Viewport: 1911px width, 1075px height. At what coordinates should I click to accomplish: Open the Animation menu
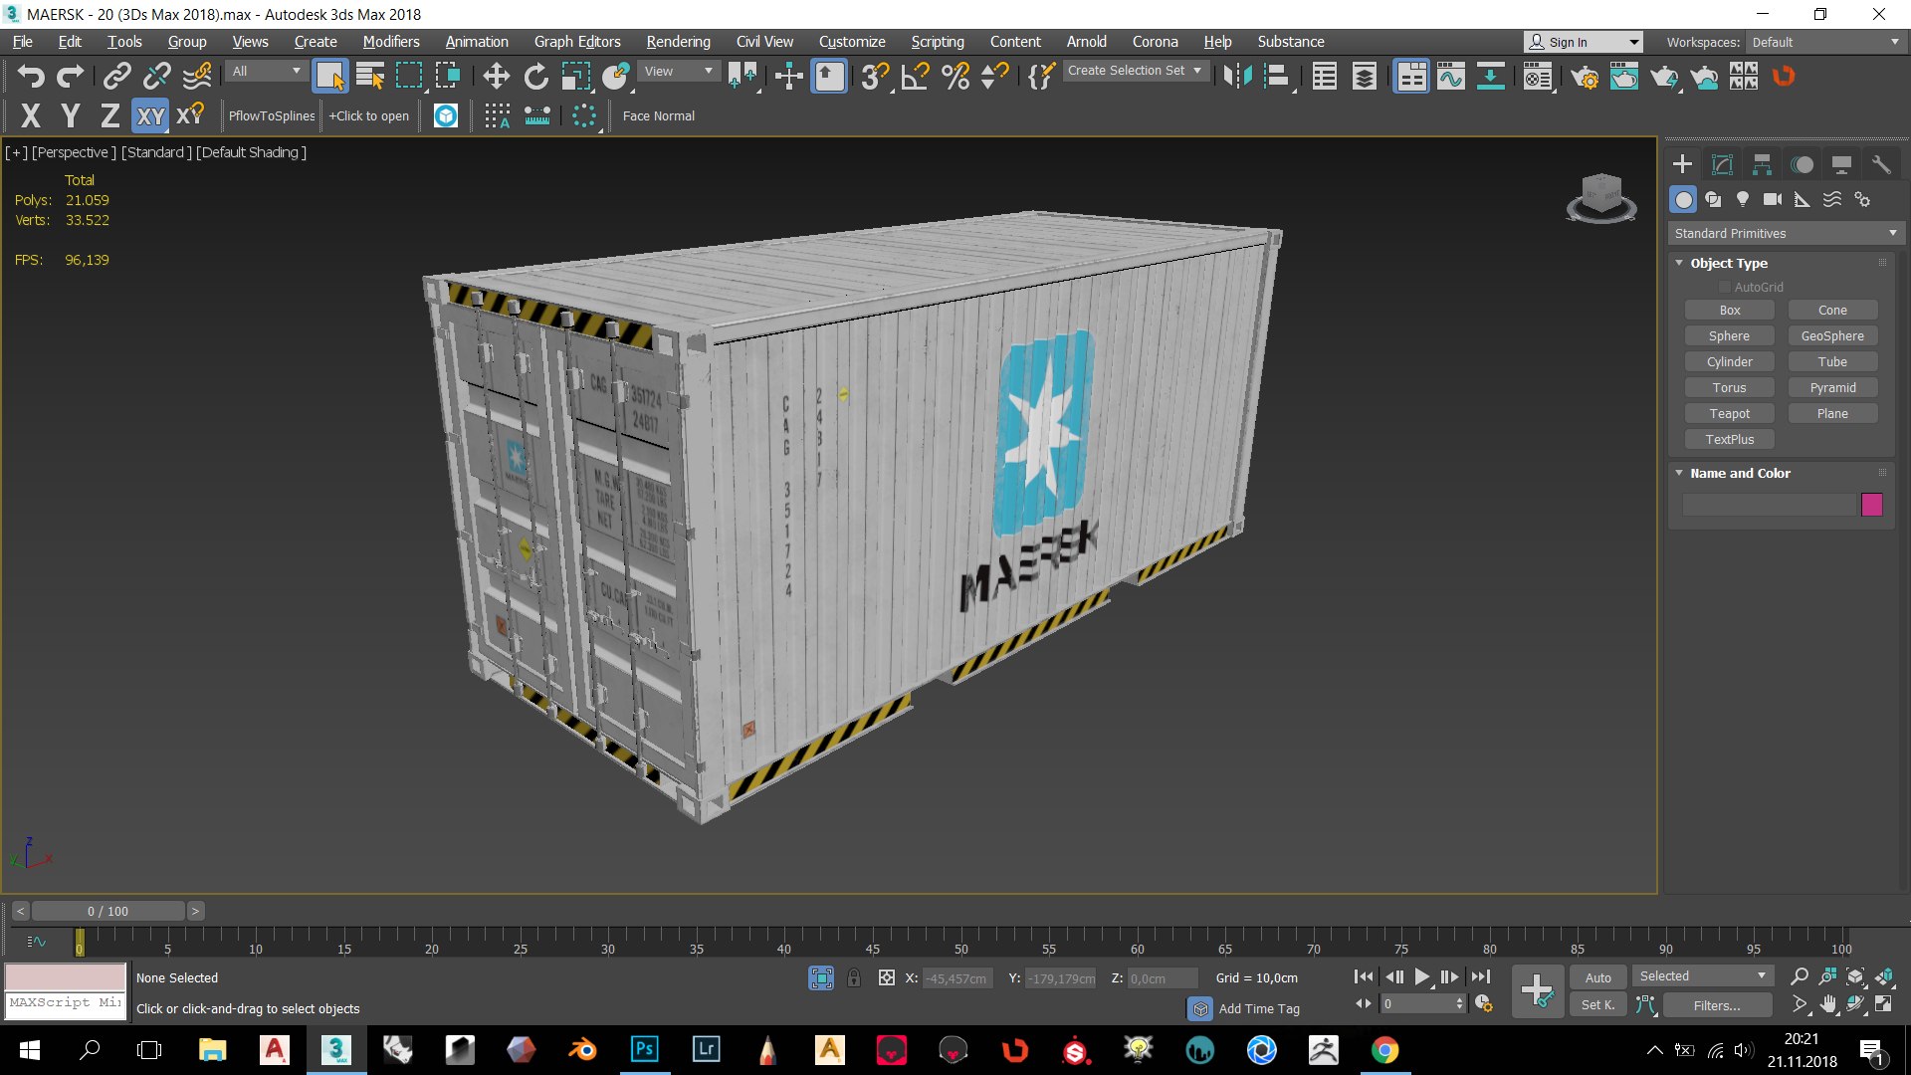[477, 42]
